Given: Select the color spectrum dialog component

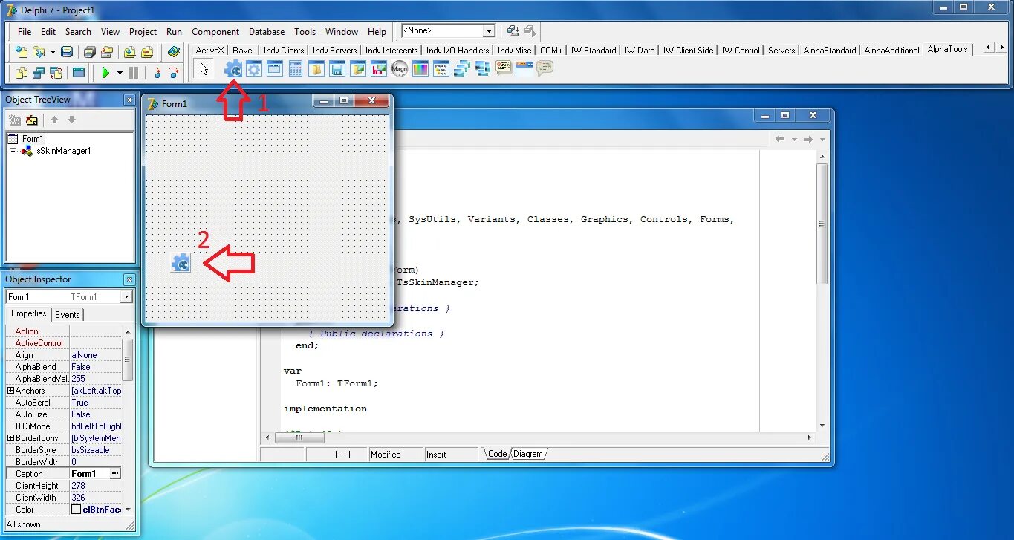Looking at the screenshot, I should (x=420, y=69).
